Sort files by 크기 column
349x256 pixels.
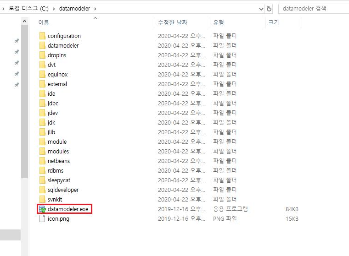pyautogui.click(x=273, y=22)
